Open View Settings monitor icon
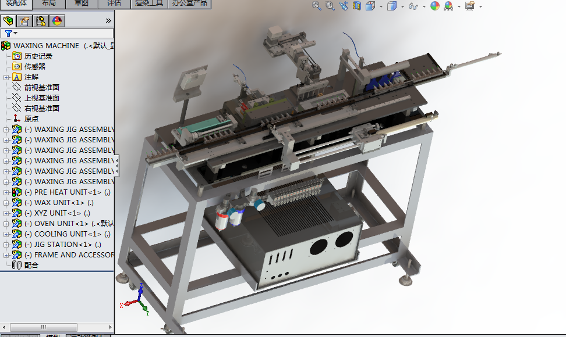The image size is (566, 337). 469,6
